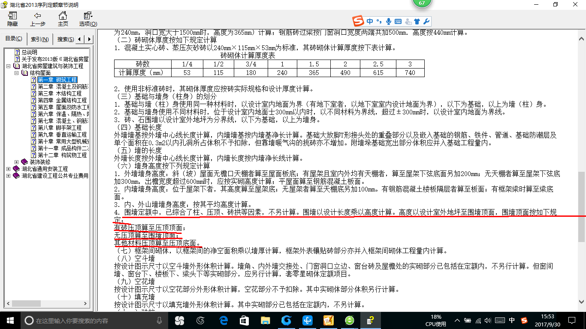586x329 pixels.
Task: Select 第四章 金属结构工程 chapter
Action: 62,100
